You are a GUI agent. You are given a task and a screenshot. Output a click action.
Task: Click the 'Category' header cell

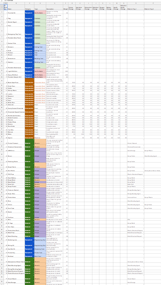point(29,7)
